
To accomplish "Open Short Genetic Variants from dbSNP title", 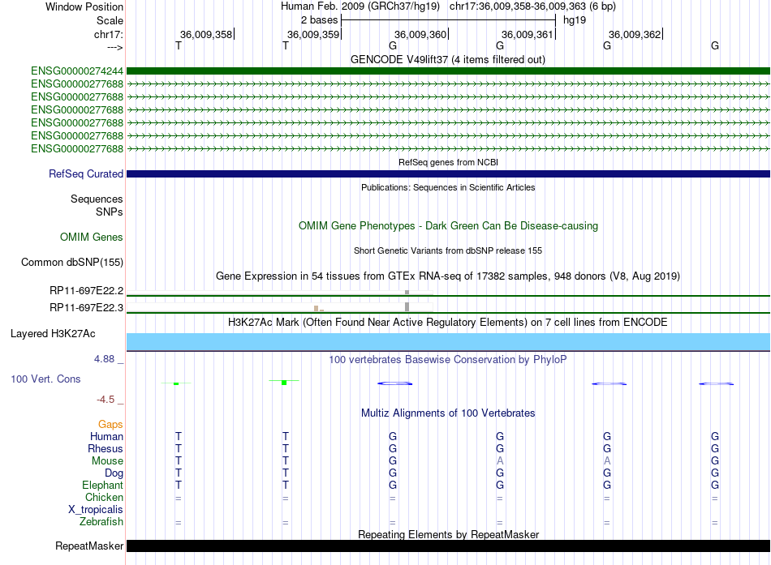I will [x=448, y=250].
